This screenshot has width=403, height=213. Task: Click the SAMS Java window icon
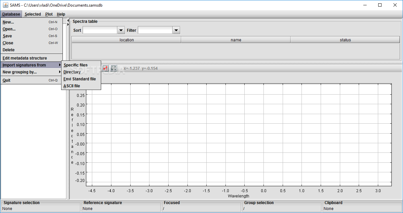pyautogui.click(x=6, y=5)
